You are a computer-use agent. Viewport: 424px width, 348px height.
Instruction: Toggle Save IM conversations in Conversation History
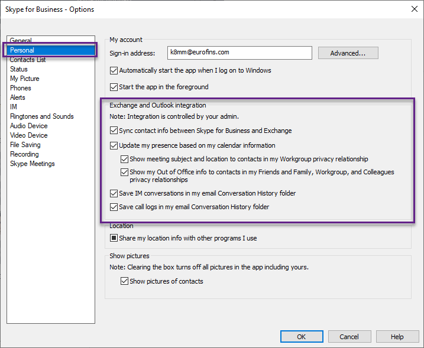[x=114, y=193]
